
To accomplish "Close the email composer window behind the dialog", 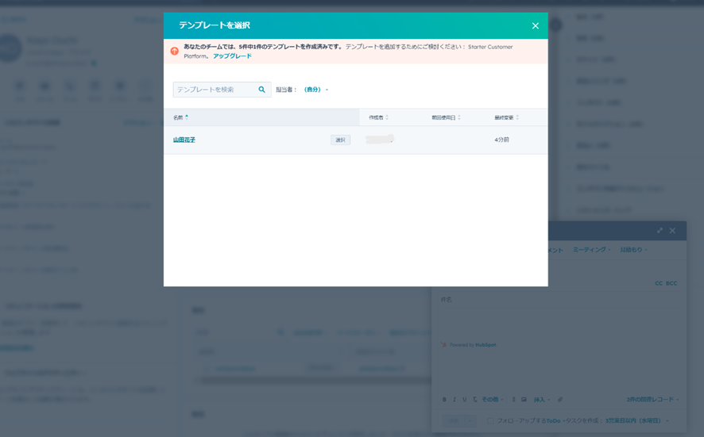I will click(672, 230).
